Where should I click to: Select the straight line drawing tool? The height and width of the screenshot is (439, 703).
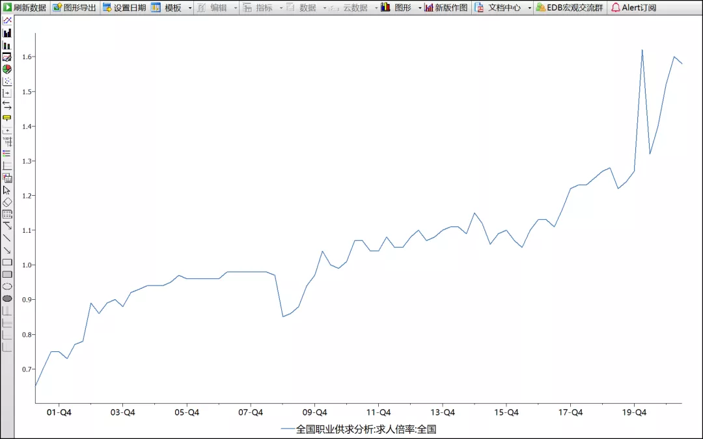click(x=7, y=238)
